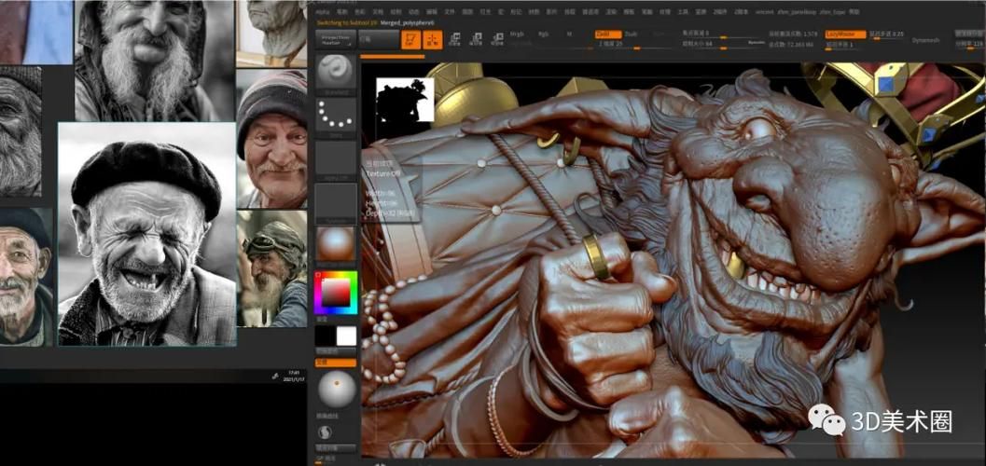Enable the Rgb paint mode
The image size is (986, 466).
pos(543,34)
